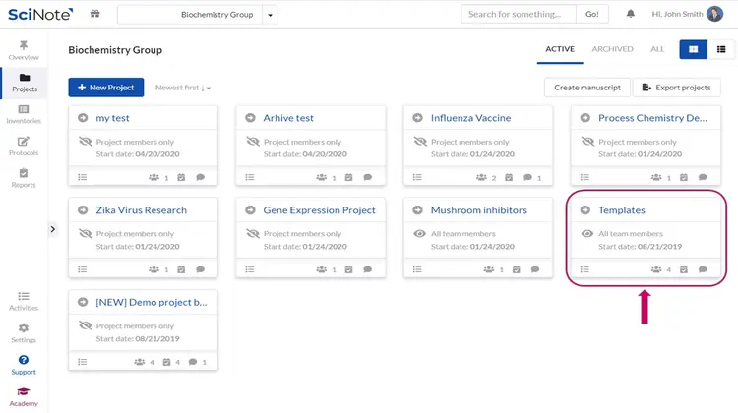Open actions arrow on my test card

tap(83, 118)
